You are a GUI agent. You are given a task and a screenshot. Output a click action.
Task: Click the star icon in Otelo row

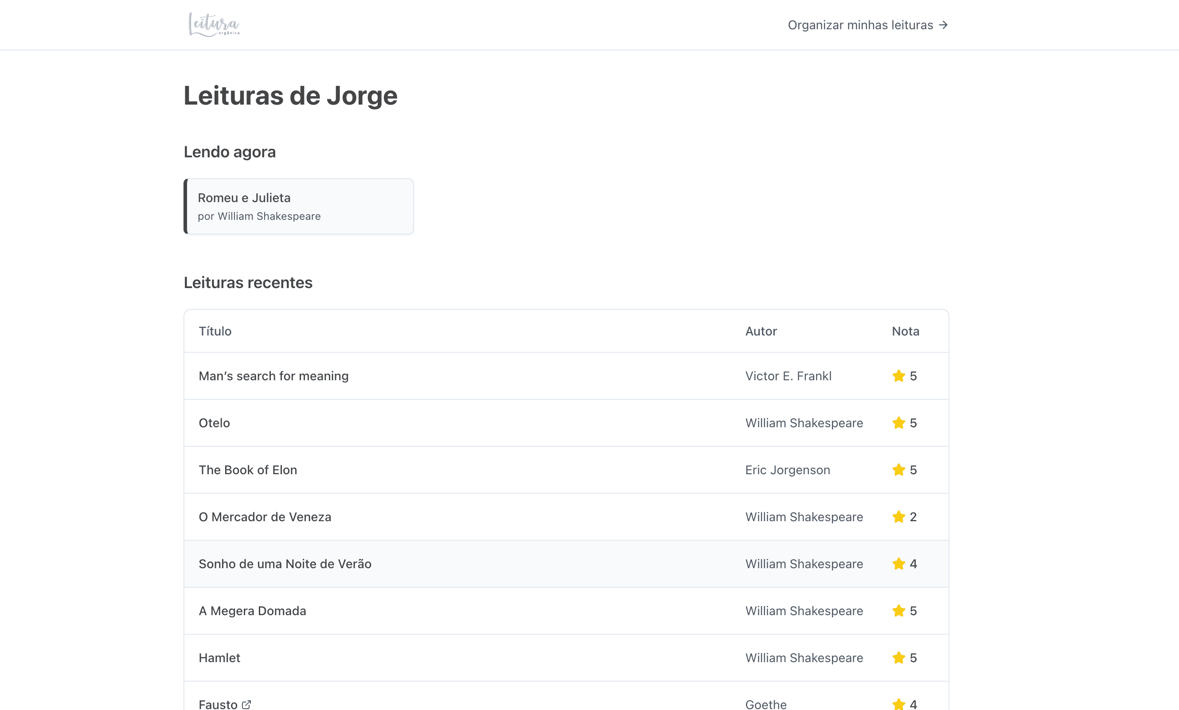pos(898,423)
